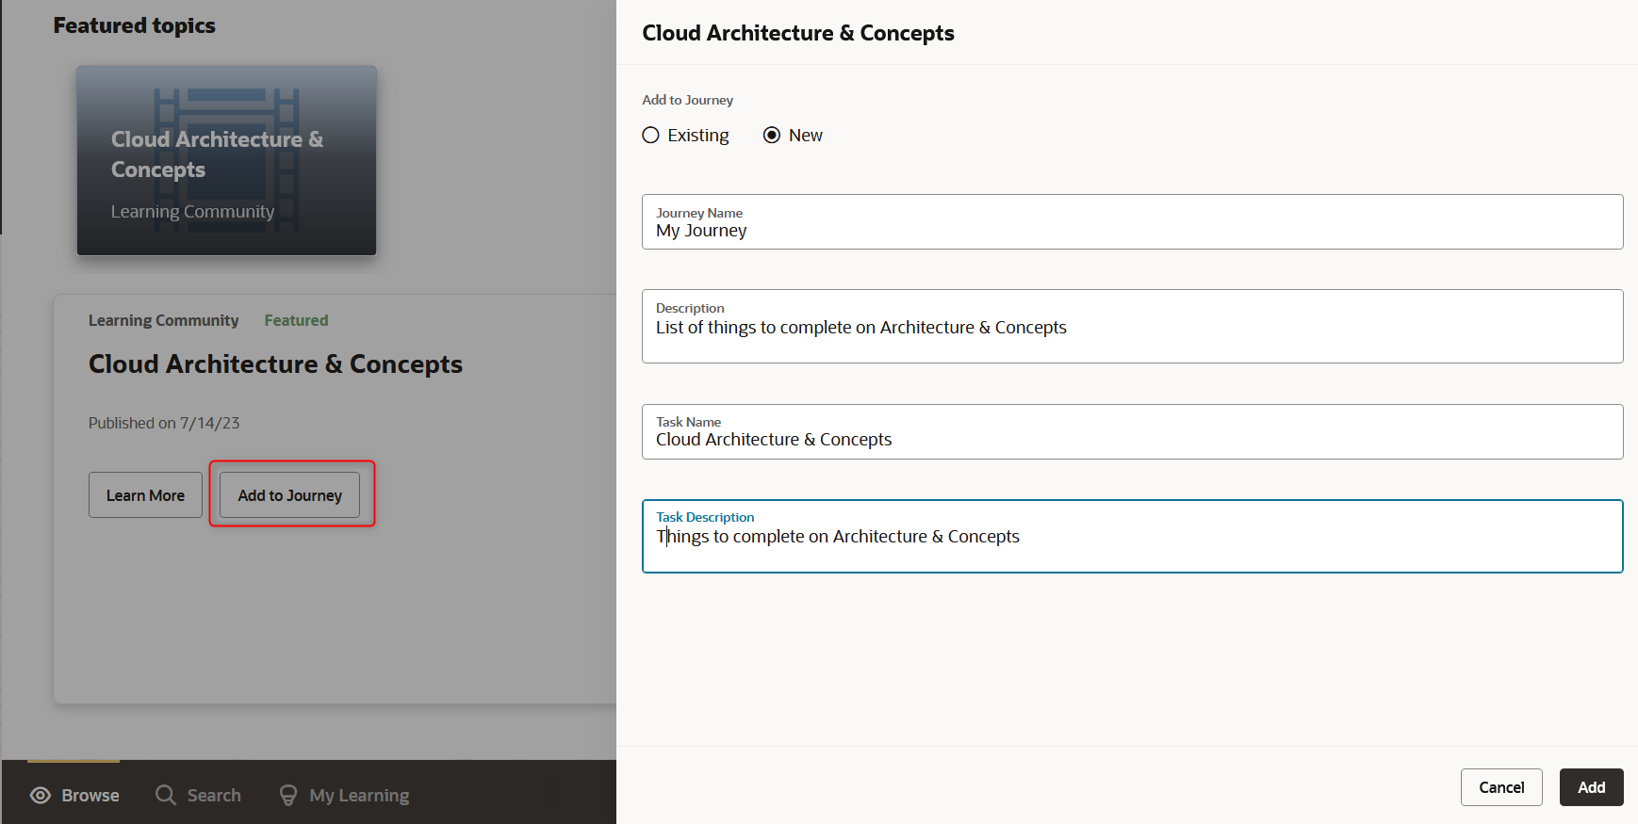
Task: Select the Existing journey radio button
Action: click(650, 136)
